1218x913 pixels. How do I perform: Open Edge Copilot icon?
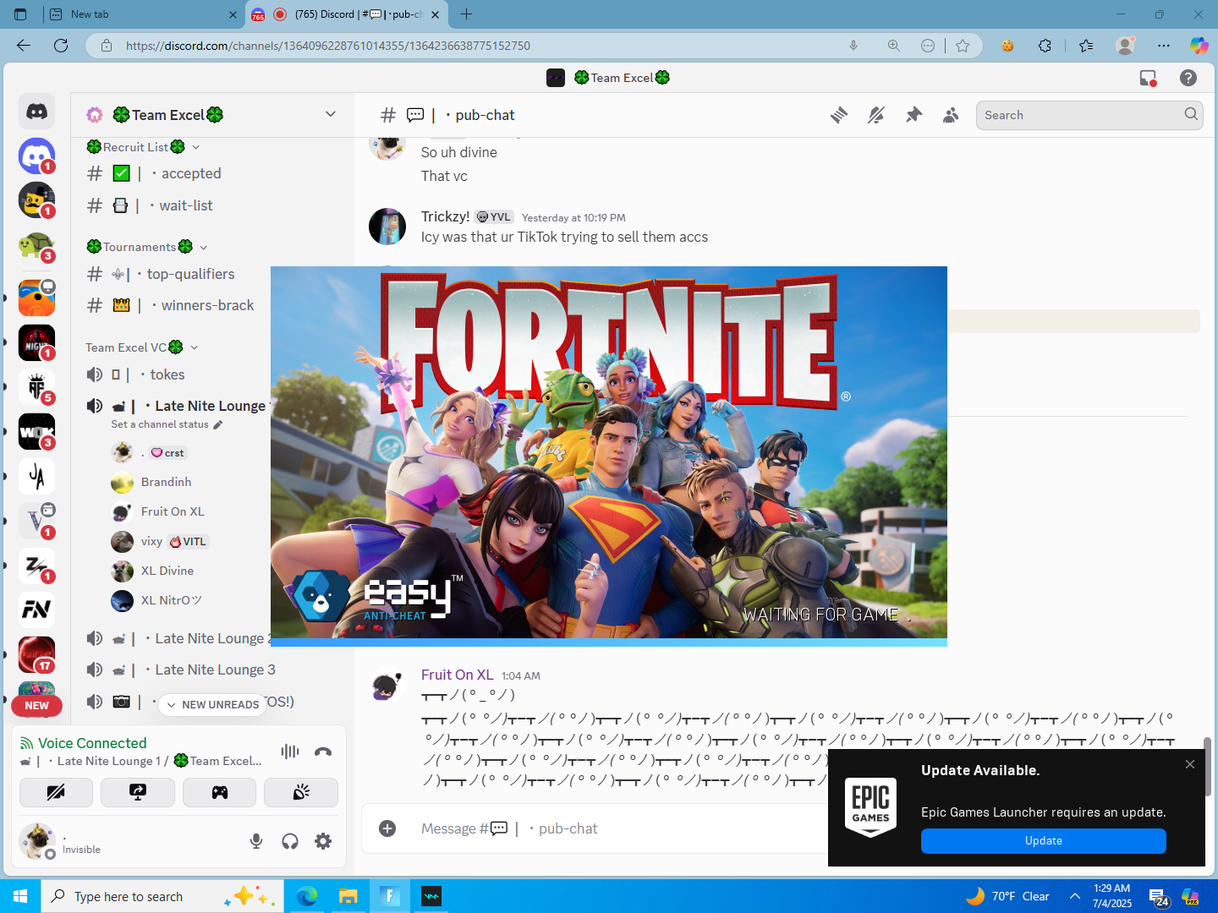(1199, 46)
